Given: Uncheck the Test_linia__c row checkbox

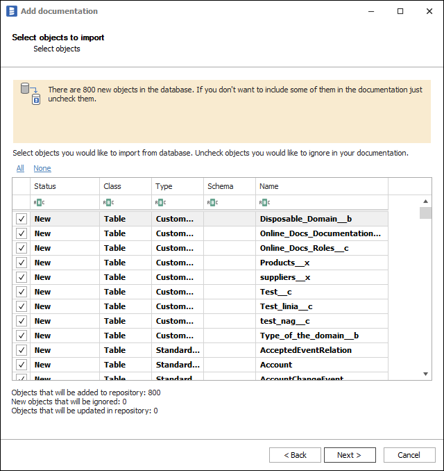Looking at the screenshot, I should 22,306.
